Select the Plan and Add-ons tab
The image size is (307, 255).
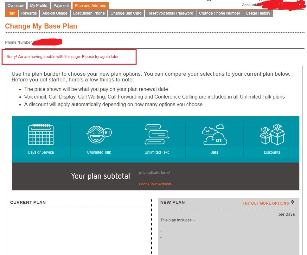point(90,5)
